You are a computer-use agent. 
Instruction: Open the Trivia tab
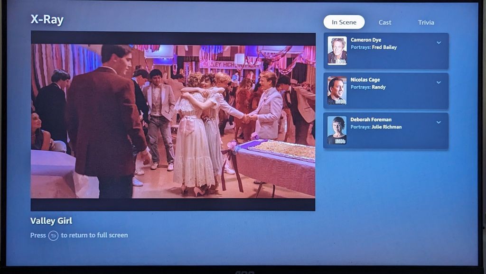(x=426, y=22)
